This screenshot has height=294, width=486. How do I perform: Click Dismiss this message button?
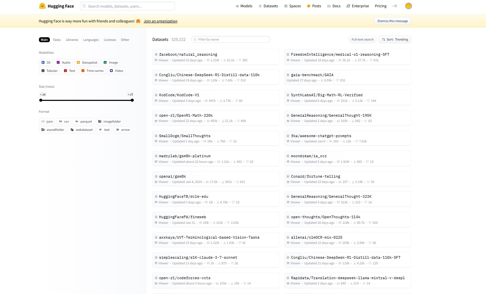pos(393,21)
